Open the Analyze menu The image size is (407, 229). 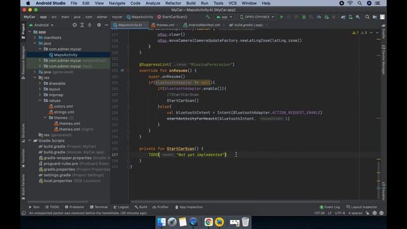153,3
